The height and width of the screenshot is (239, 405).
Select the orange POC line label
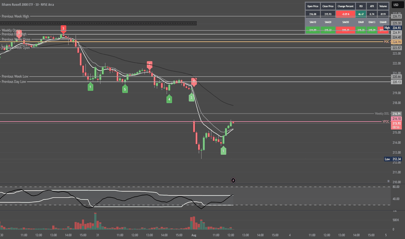[386, 42]
